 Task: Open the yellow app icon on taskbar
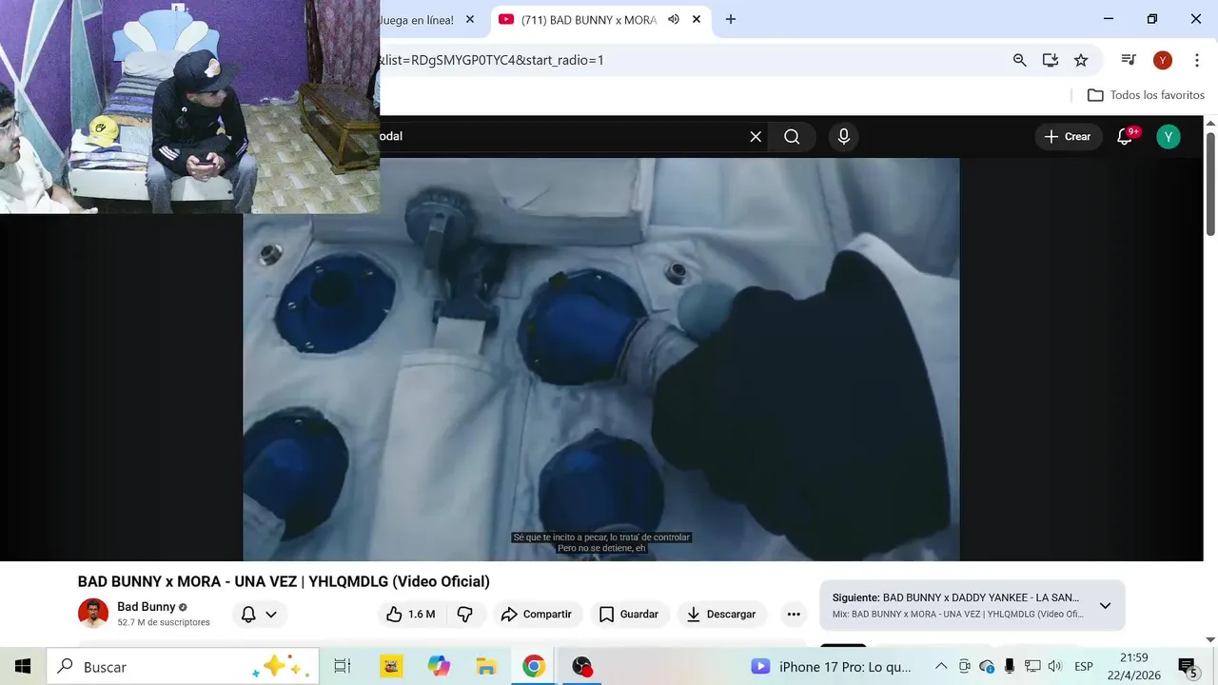pyautogui.click(x=391, y=666)
